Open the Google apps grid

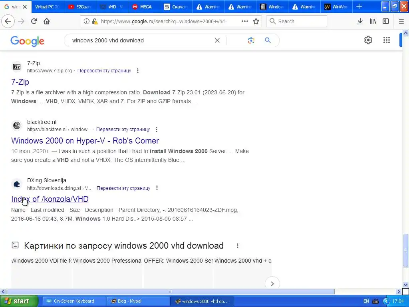pyautogui.click(x=386, y=40)
